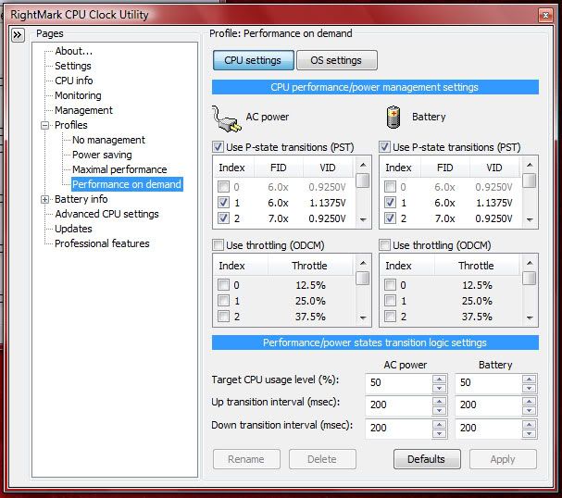Image resolution: width=562 pixels, height=498 pixels.
Task: Click Battery Up transition interval field
Action: pos(489,405)
